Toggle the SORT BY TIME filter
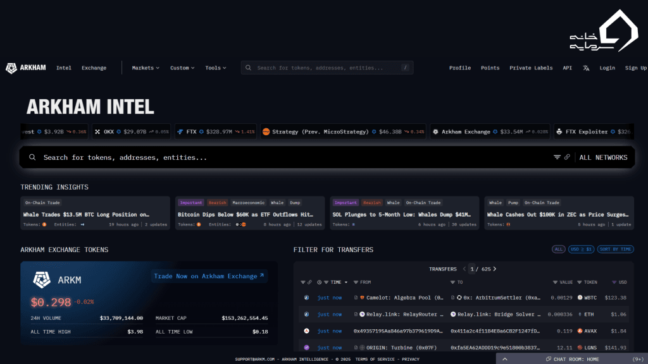 [615, 250]
